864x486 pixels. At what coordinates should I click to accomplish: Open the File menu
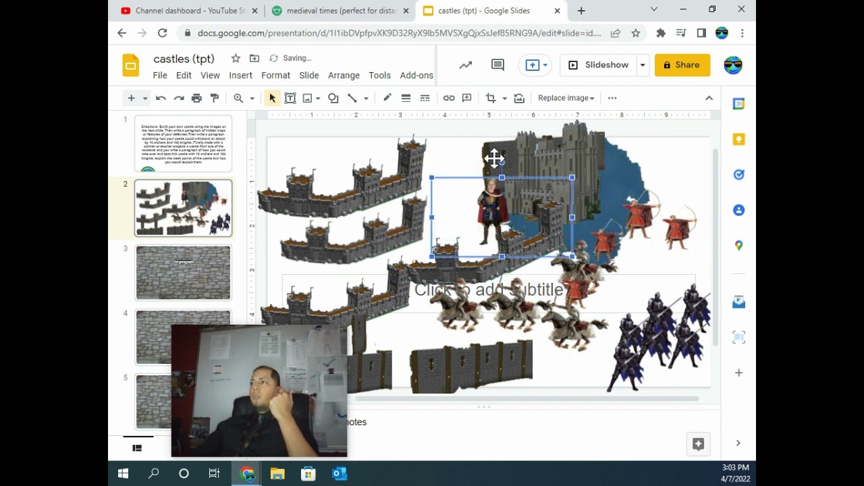pyautogui.click(x=160, y=75)
